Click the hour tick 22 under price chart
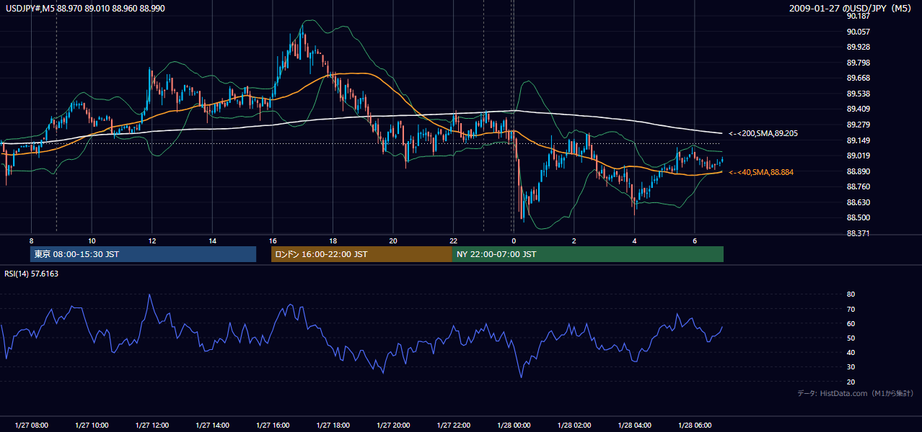The height and width of the screenshot is (432, 922). (453, 240)
